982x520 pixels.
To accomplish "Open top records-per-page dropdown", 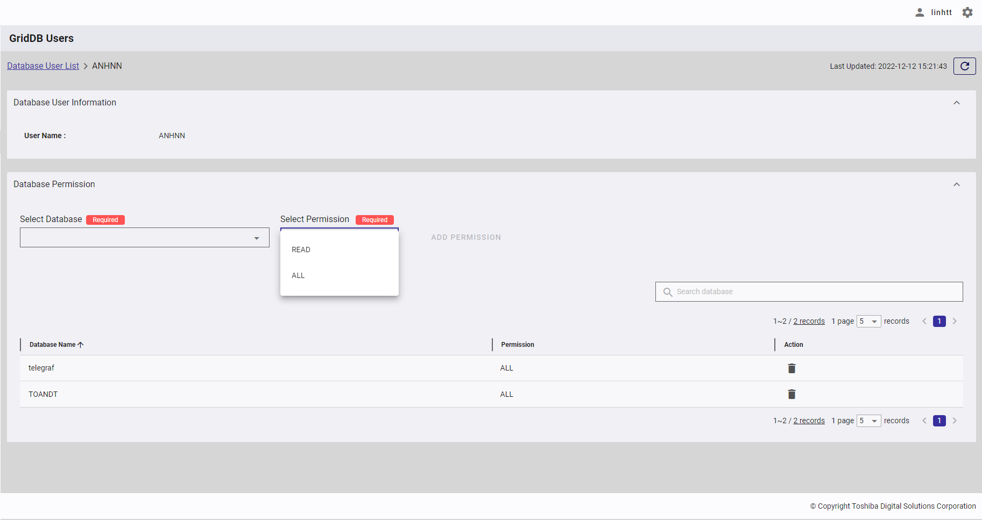I will [x=868, y=322].
